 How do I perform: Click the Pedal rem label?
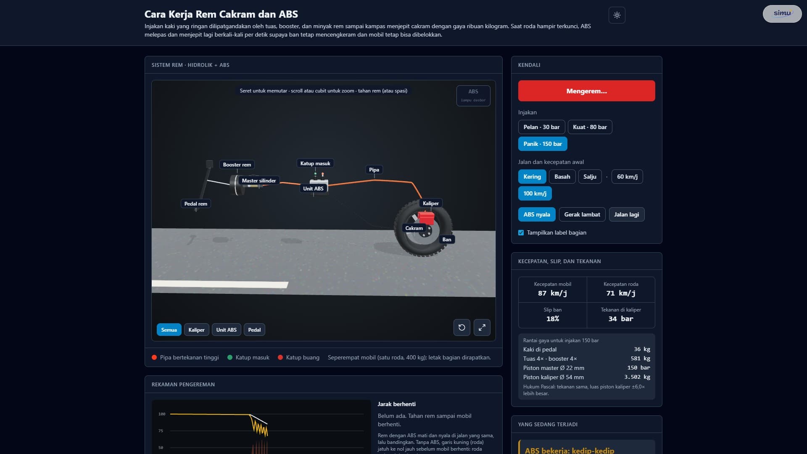click(196, 204)
